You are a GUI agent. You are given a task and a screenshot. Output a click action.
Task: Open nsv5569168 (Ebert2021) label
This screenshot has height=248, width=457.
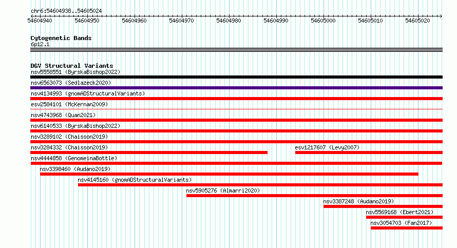click(399, 212)
